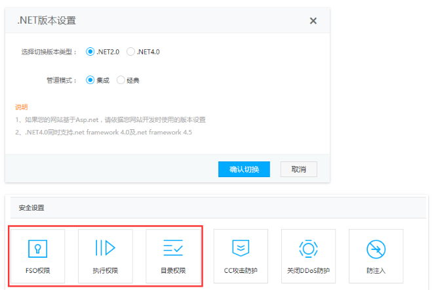This screenshot has height=290, width=434.
Task: Click the CC攻击防护 text label
Action: [241, 270]
